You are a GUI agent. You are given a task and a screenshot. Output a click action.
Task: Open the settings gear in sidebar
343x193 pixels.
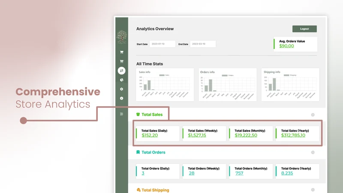(x=122, y=89)
